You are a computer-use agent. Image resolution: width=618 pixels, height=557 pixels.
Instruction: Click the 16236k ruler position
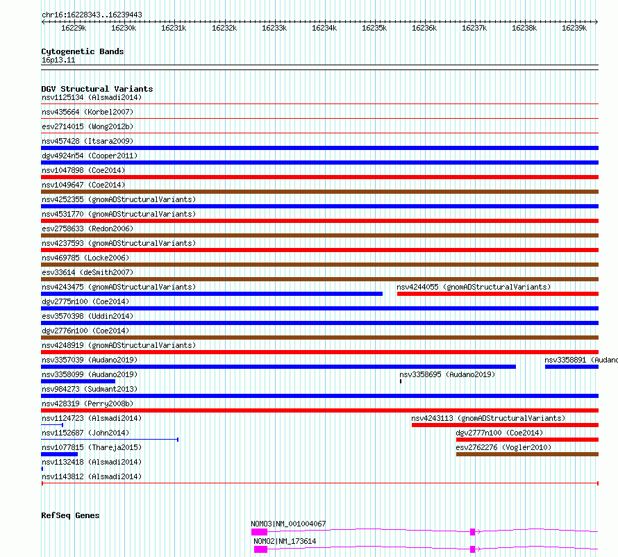[424, 28]
